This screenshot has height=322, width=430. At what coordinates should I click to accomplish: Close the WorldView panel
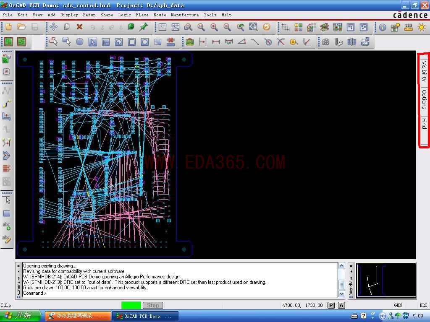[x=351, y=265]
